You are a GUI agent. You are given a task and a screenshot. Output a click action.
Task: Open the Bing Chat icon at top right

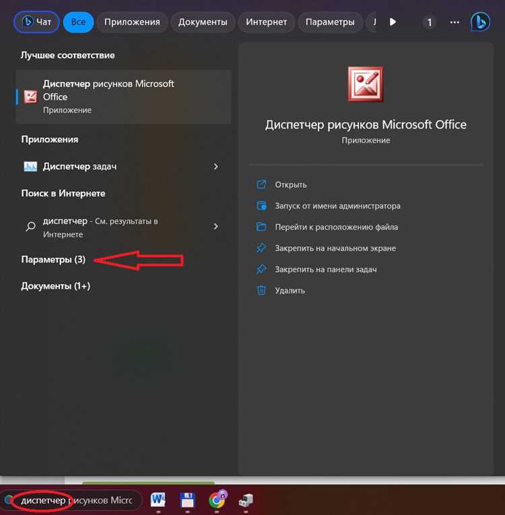(x=480, y=22)
